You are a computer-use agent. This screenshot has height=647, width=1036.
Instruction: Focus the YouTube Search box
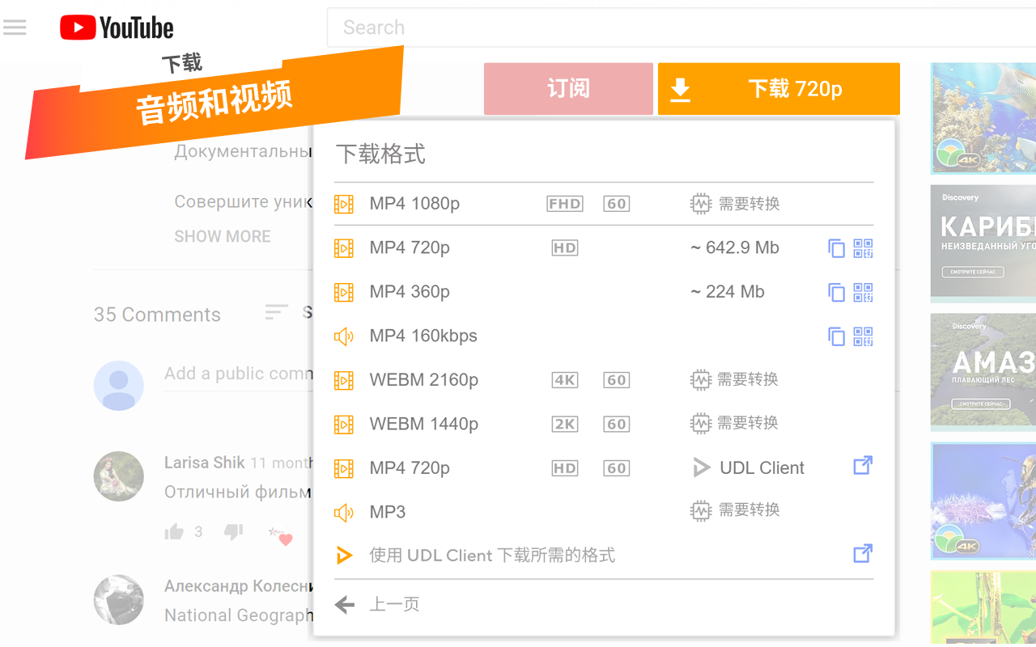681,27
